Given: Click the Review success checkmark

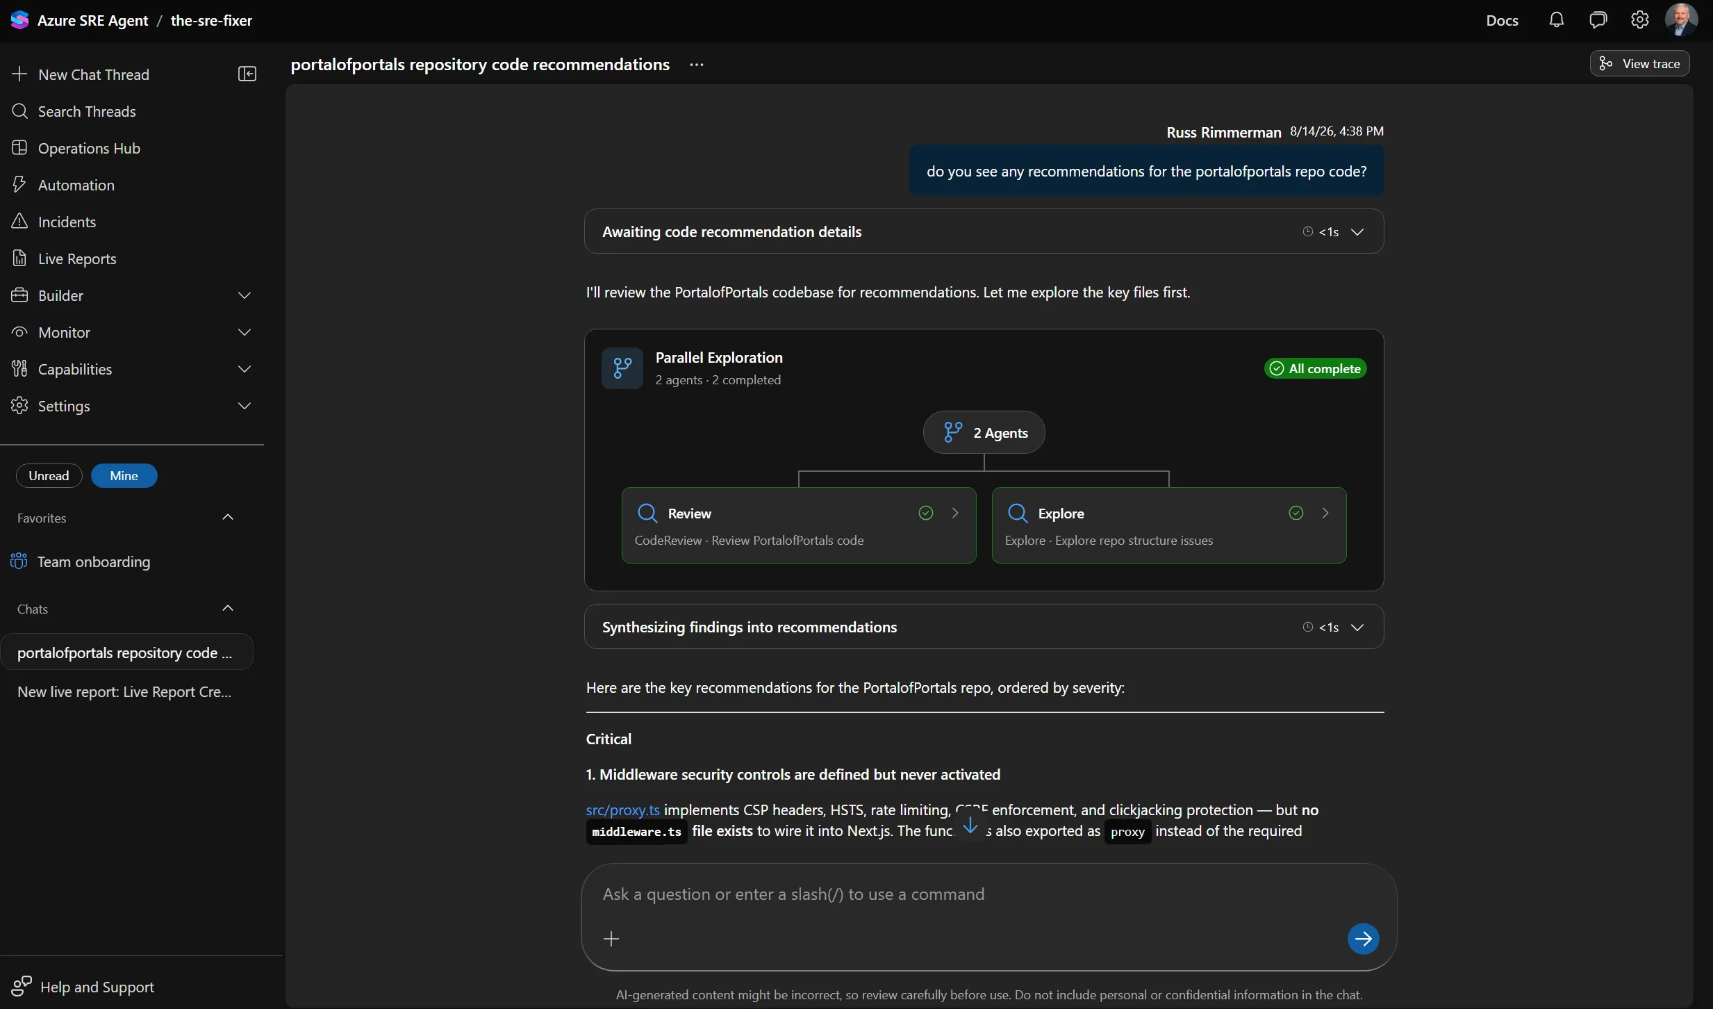Looking at the screenshot, I should (x=926, y=513).
